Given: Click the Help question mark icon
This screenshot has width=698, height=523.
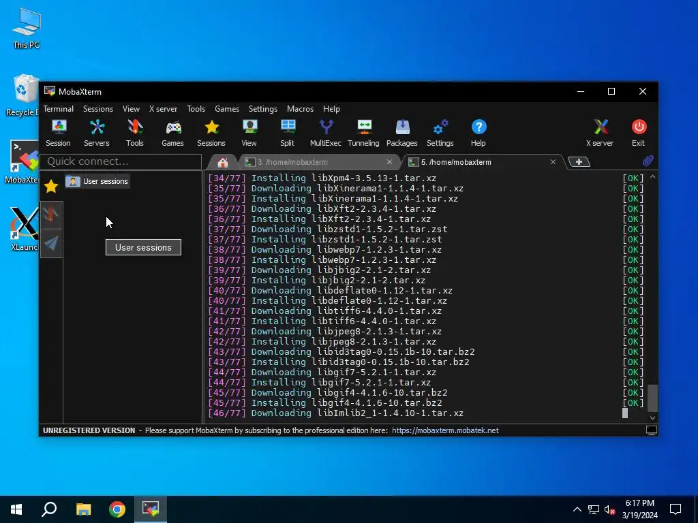Looking at the screenshot, I should [x=479, y=133].
